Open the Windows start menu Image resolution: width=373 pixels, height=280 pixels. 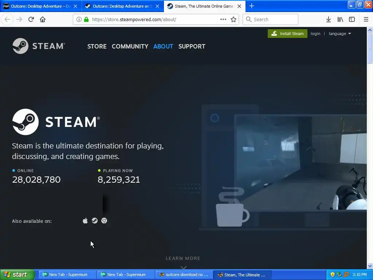pos(17,275)
